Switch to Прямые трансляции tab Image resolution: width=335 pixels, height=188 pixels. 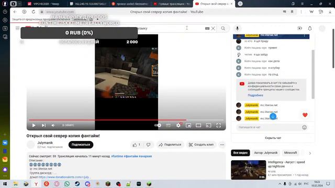click(172, 4)
